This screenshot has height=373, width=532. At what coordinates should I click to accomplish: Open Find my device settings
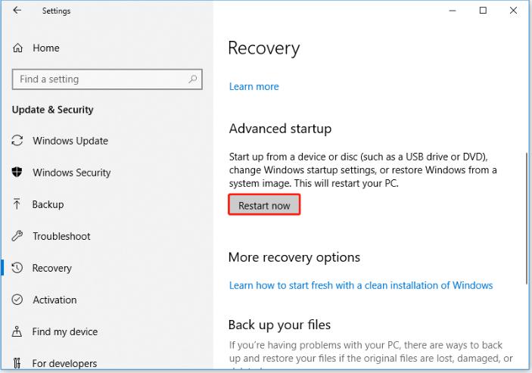tap(65, 331)
